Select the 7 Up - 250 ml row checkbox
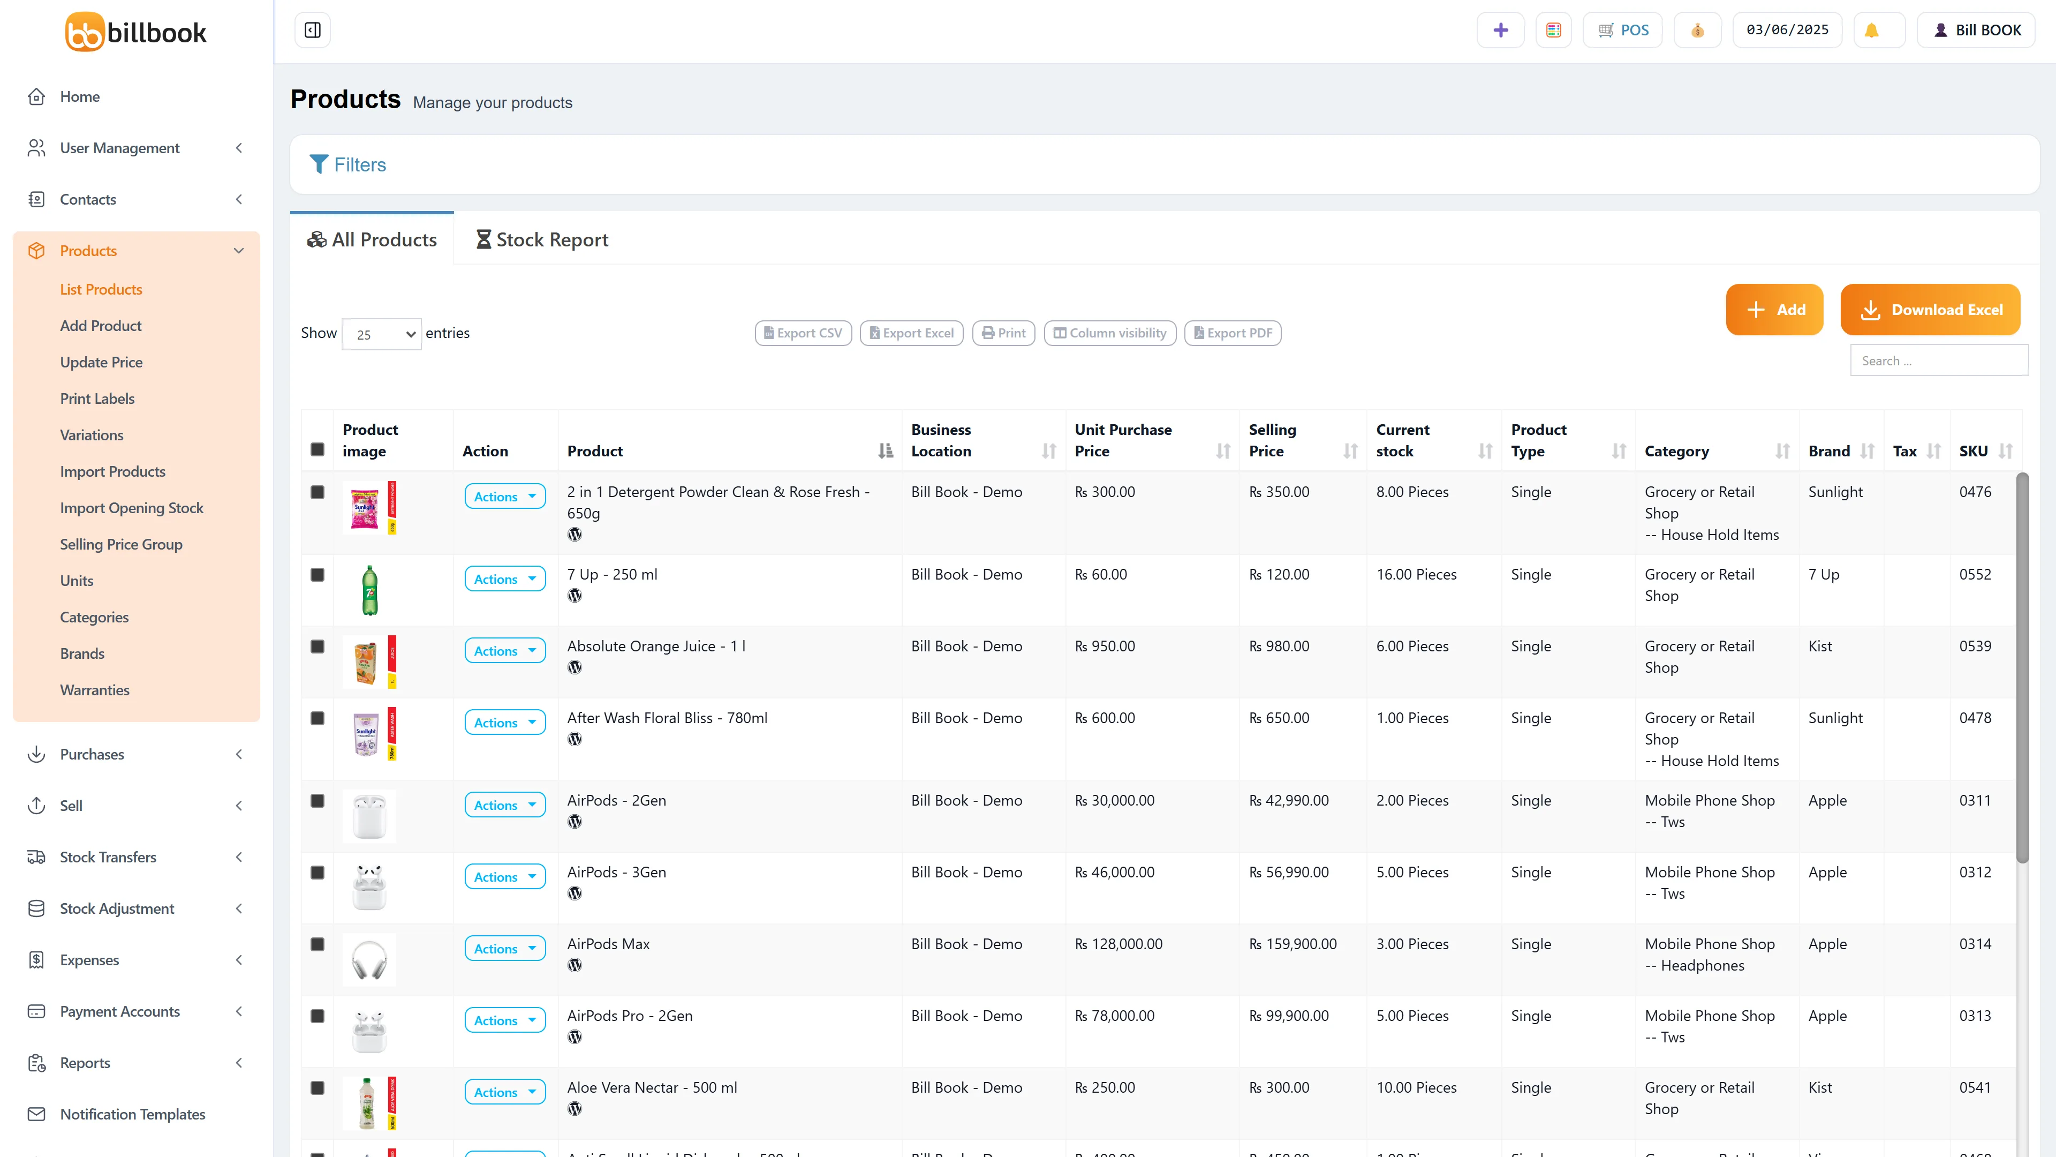 pyautogui.click(x=318, y=574)
